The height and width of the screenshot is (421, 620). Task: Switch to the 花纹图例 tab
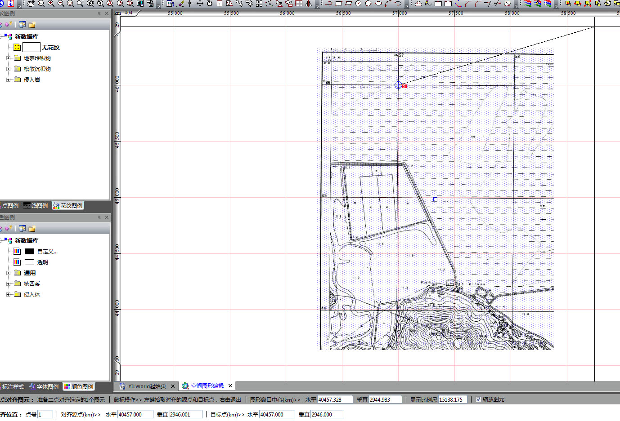pyautogui.click(x=68, y=206)
